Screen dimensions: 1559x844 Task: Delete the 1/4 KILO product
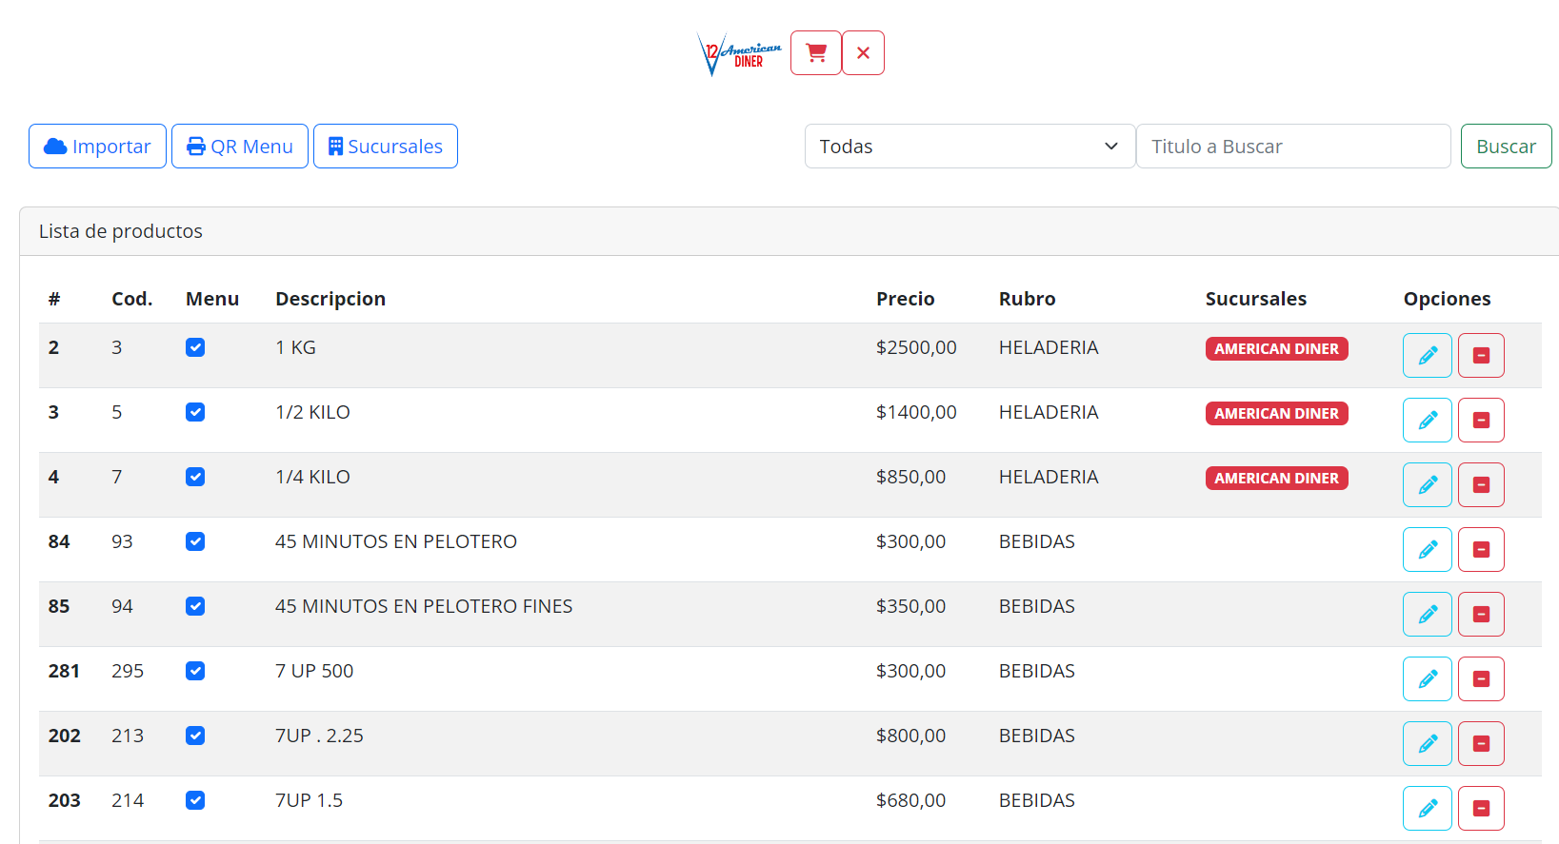(x=1481, y=485)
